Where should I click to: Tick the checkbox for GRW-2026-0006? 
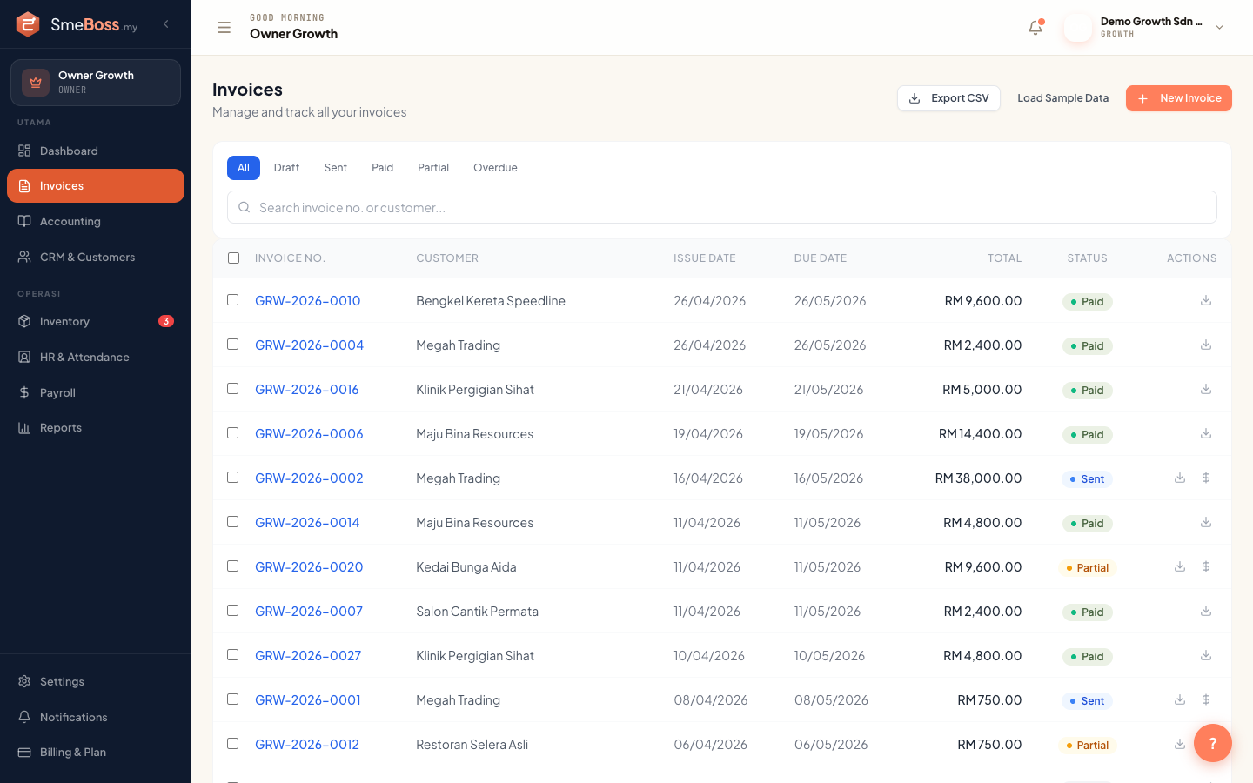pos(232,433)
